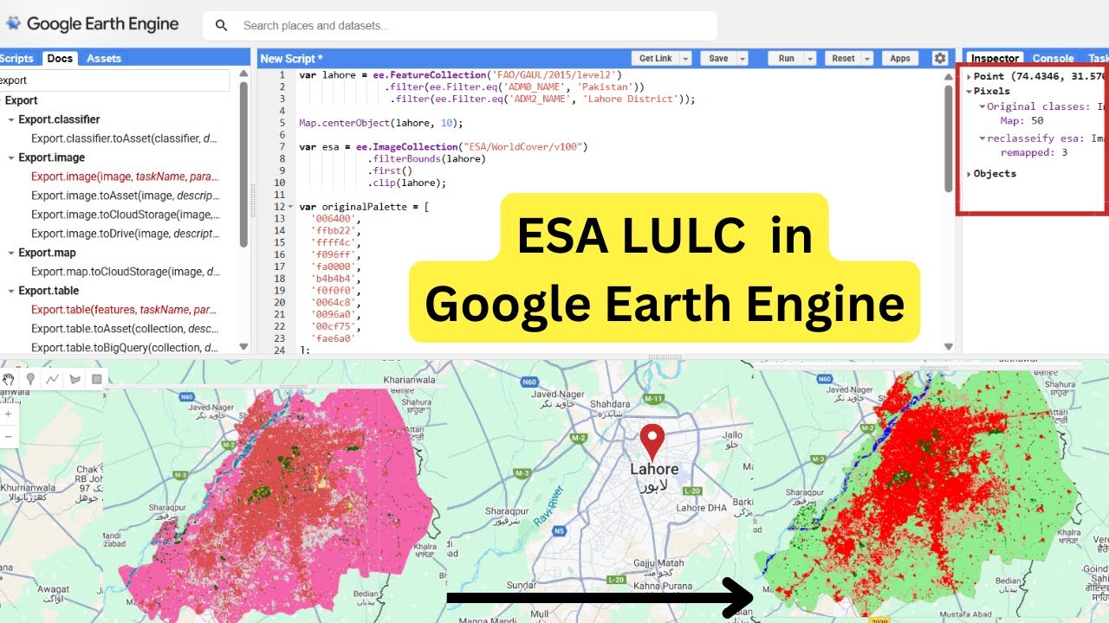Click the 'Map: 50' value in Inspector
The width and height of the screenshot is (1109, 623).
point(1021,121)
